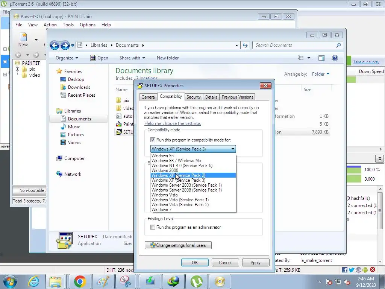Click the shield icon on Change settings button
385x289 pixels.
[x=153, y=245]
